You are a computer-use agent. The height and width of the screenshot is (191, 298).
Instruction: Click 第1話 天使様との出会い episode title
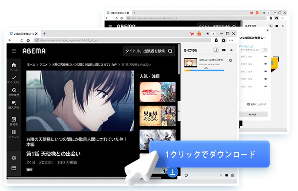tap(53, 154)
